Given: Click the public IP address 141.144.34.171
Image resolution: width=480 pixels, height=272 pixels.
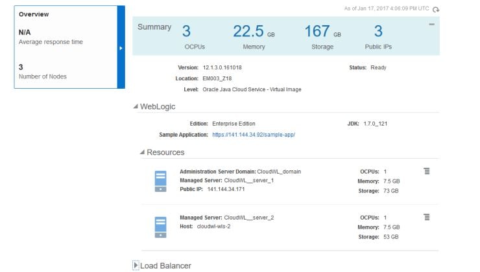Looking at the screenshot, I should click(x=226, y=189).
